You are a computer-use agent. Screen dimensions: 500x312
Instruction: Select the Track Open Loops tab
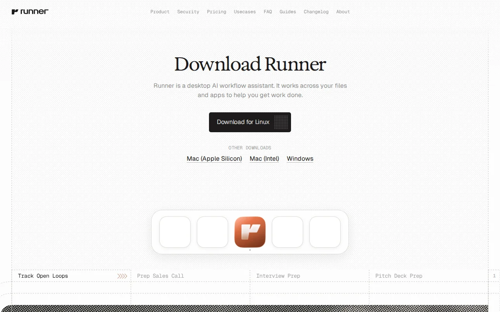(x=71, y=276)
